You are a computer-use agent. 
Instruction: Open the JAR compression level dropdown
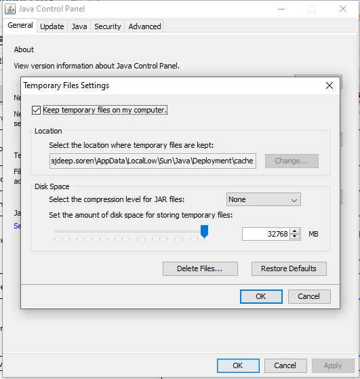click(x=264, y=199)
